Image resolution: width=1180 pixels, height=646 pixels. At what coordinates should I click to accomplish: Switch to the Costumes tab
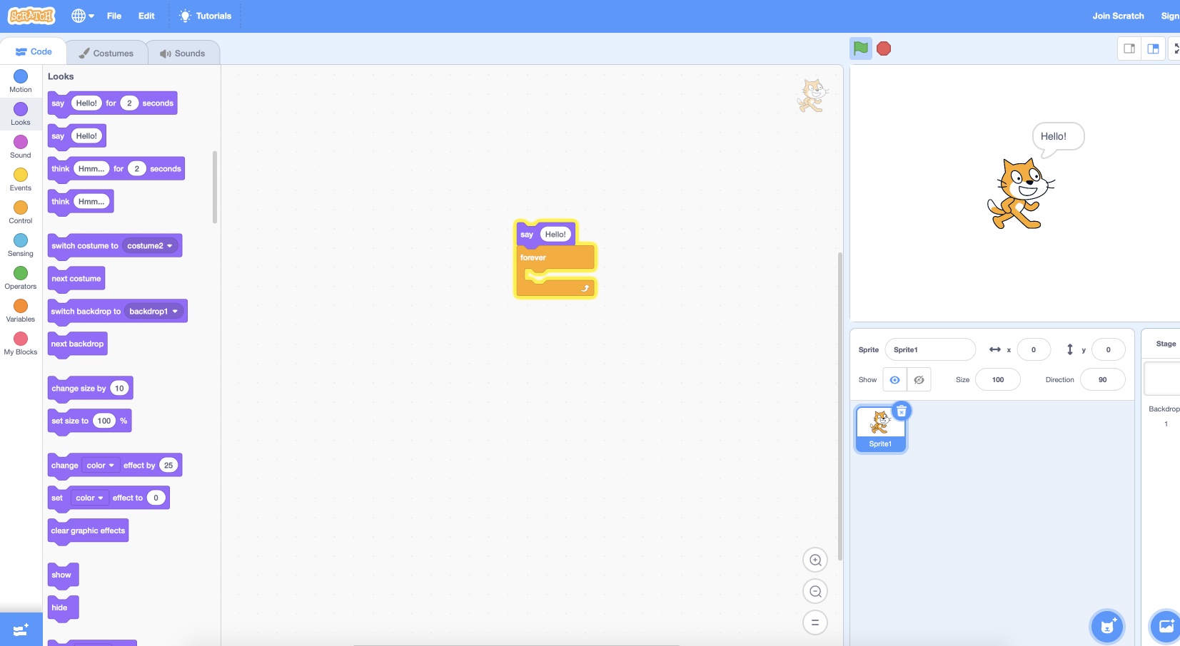click(x=106, y=53)
